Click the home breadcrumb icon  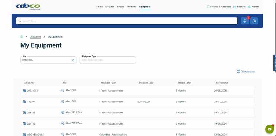[x=22, y=37]
